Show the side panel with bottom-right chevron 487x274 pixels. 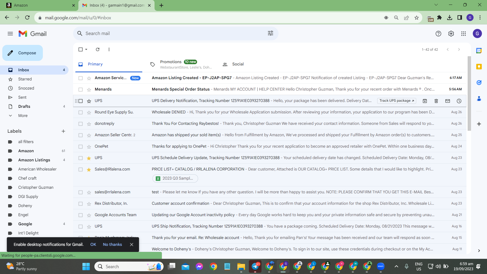(479, 251)
